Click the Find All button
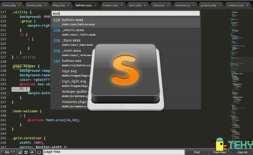The width and height of the screenshot is (253, 155). [242, 152]
